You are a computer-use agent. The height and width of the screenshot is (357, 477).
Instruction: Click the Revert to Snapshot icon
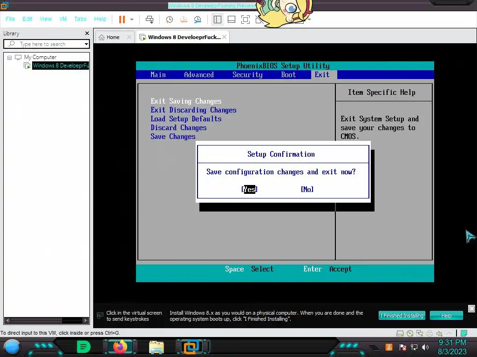pos(184,20)
